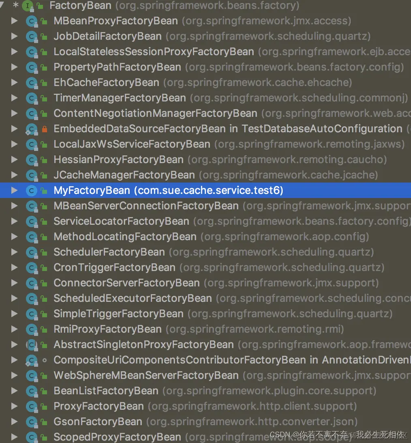
Task: Expand the LocalStatelessSessionProxyFactoryBean node arrow
Action: (14, 52)
